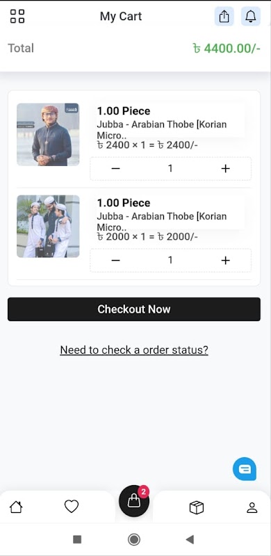Screen dimensions: 271x556
Task: Follow 'Need to check a order status?' link
Action: click(x=134, y=350)
